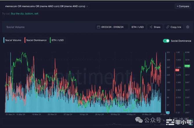Click the Social Volume panel title
This screenshot has height=128, width=194.
[15, 27]
